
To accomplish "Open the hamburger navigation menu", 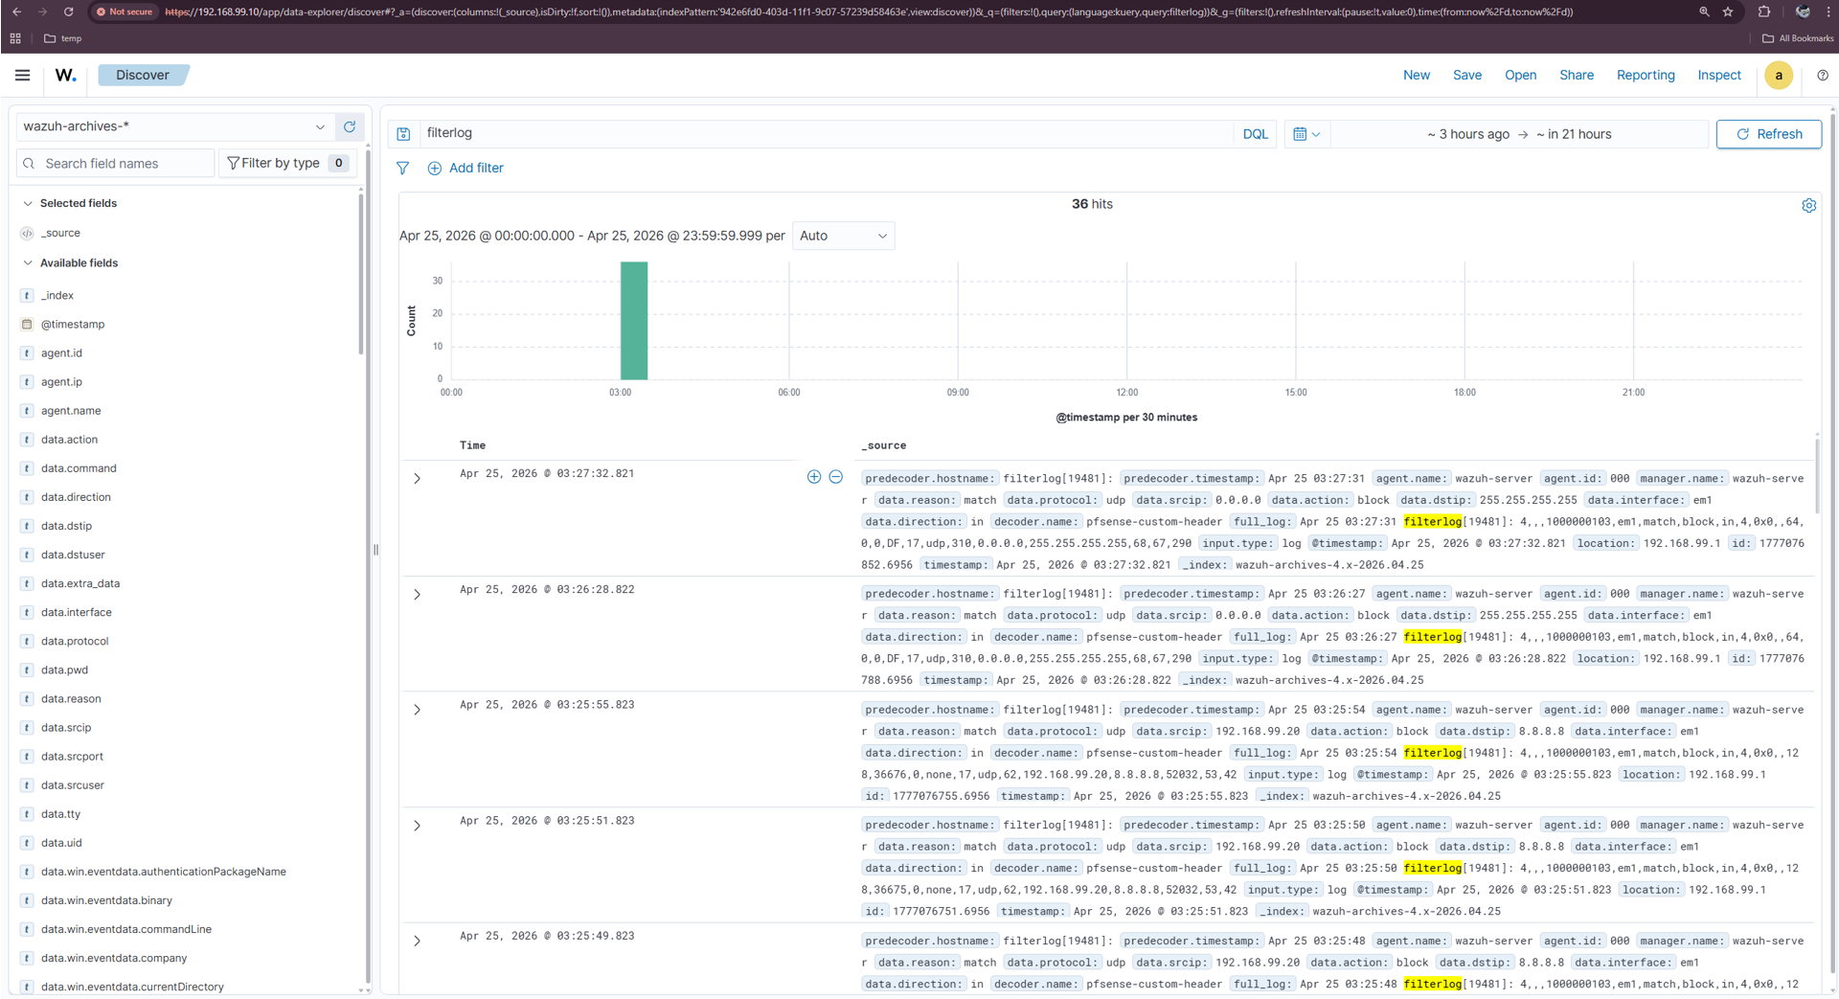I will click(x=22, y=75).
